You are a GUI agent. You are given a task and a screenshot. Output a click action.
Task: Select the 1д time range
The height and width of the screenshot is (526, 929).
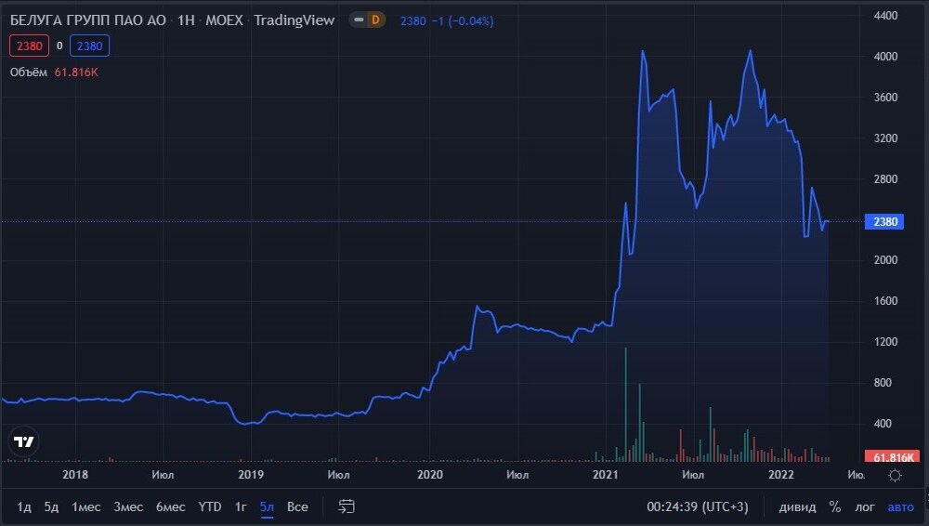point(24,507)
